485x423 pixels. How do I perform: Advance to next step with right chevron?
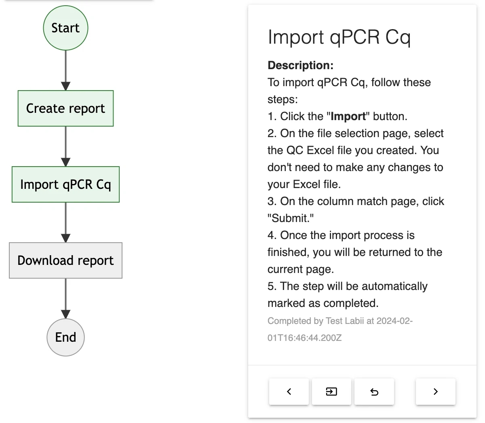tap(435, 391)
